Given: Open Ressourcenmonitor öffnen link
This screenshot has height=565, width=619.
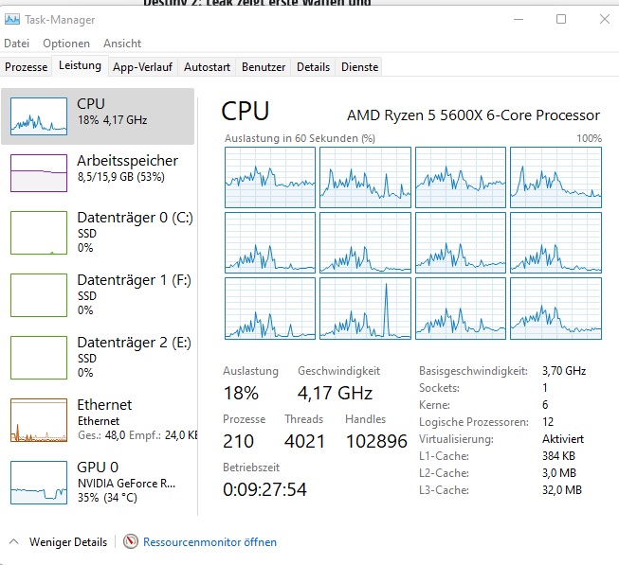Looking at the screenshot, I should (209, 542).
